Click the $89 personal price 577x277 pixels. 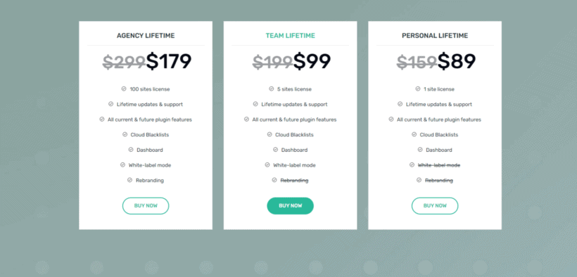pyautogui.click(x=456, y=61)
